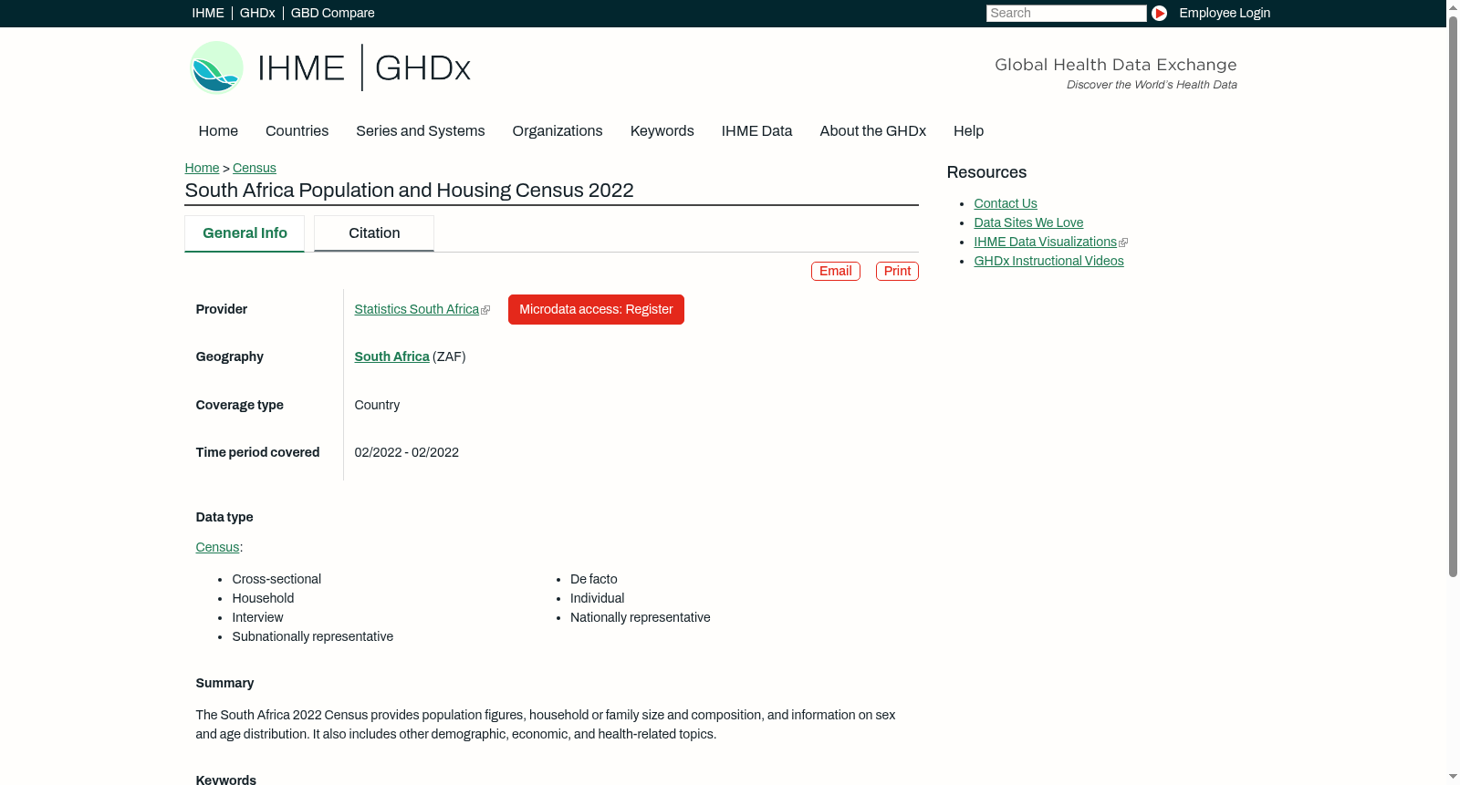Screen dimensions: 1460x785
Task: Open the IHME Data Visualizations link
Action: click(1045, 242)
